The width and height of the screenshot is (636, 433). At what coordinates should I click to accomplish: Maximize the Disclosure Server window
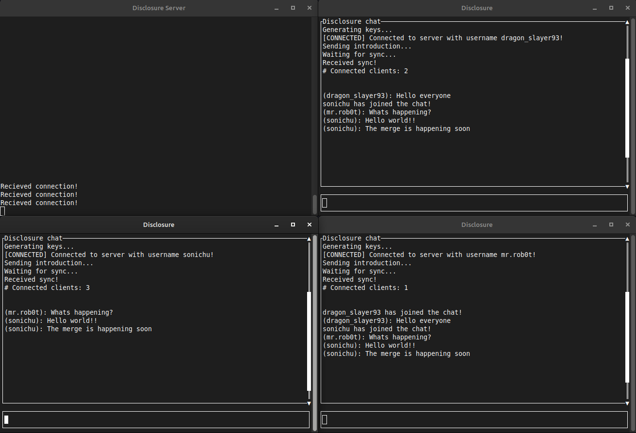point(293,8)
